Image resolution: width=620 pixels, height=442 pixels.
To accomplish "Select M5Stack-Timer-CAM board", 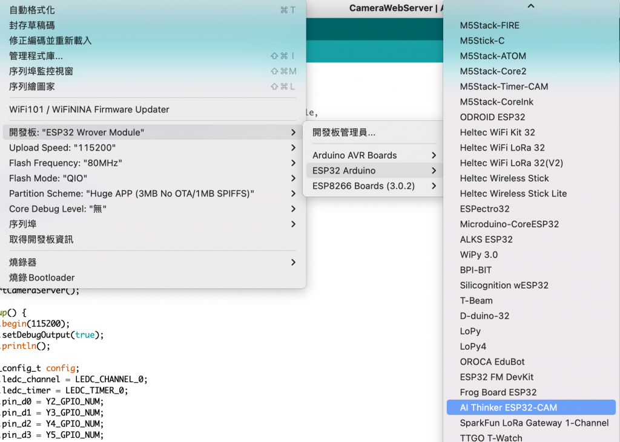I will 531,86.
